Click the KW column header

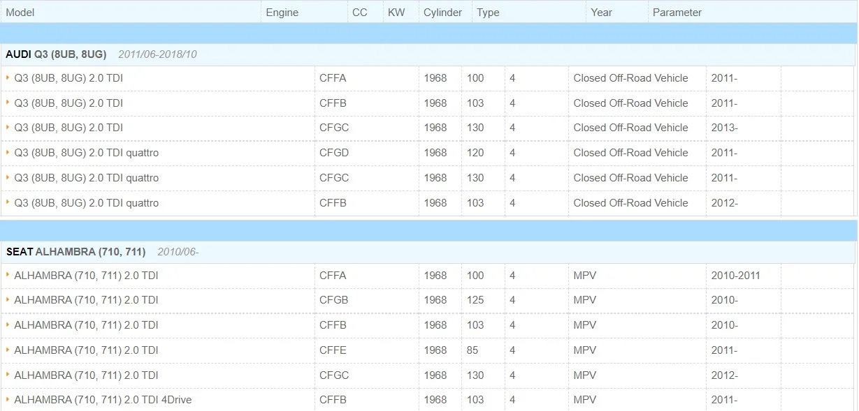tap(396, 13)
